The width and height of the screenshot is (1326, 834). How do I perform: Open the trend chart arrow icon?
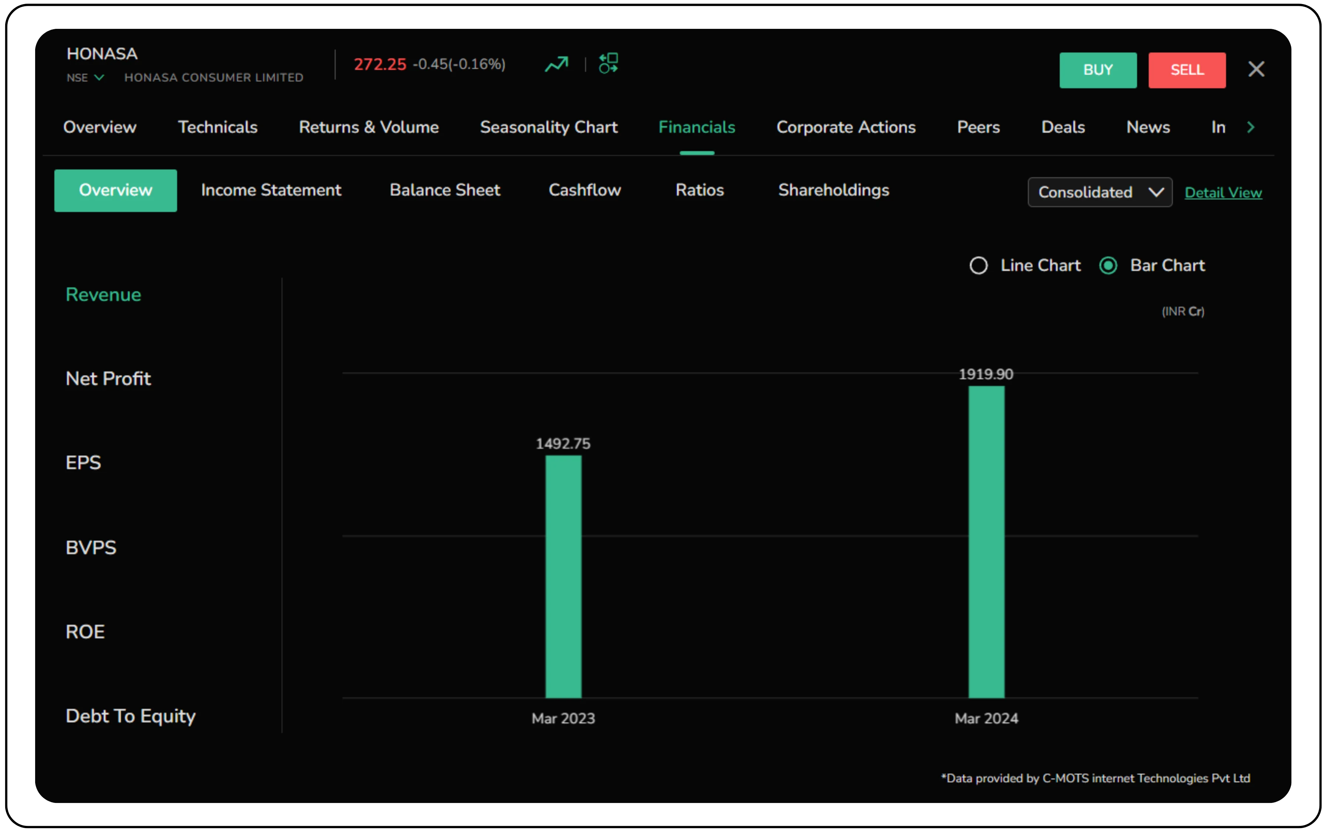point(556,64)
